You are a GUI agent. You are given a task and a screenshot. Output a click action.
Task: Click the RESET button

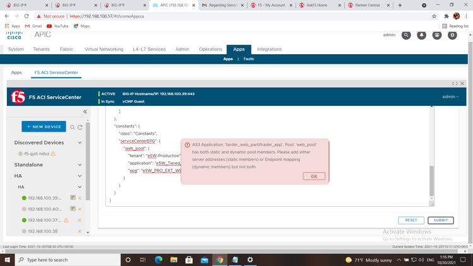(x=411, y=221)
